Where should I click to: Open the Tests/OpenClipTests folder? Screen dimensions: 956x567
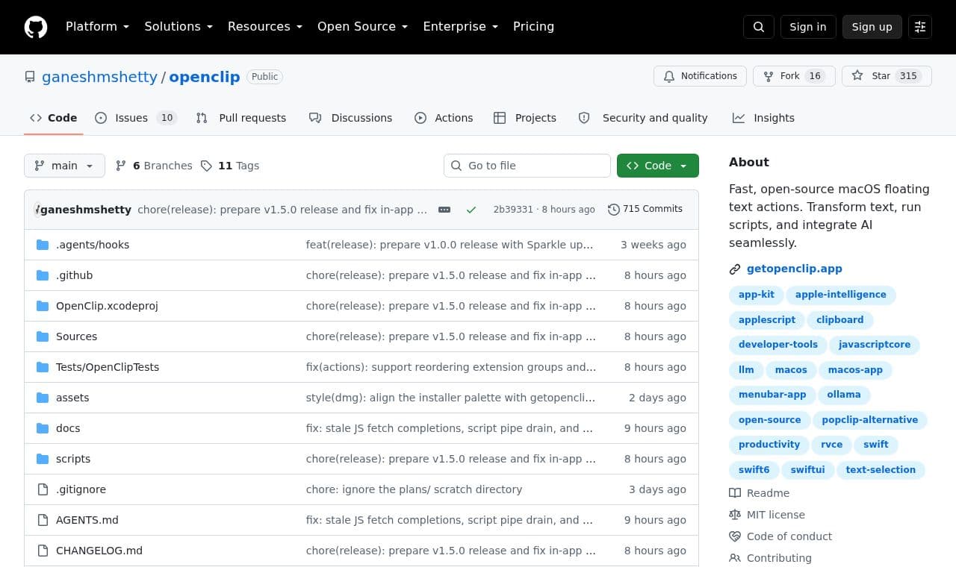click(108, 367)
